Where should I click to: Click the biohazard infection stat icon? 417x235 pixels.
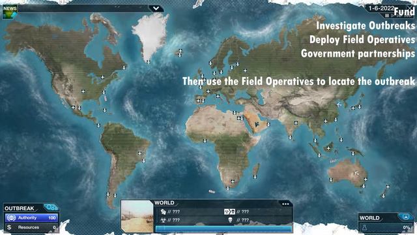coord(164,220)
